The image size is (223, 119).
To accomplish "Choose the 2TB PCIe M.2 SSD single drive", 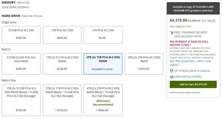I will coord(103,35).
